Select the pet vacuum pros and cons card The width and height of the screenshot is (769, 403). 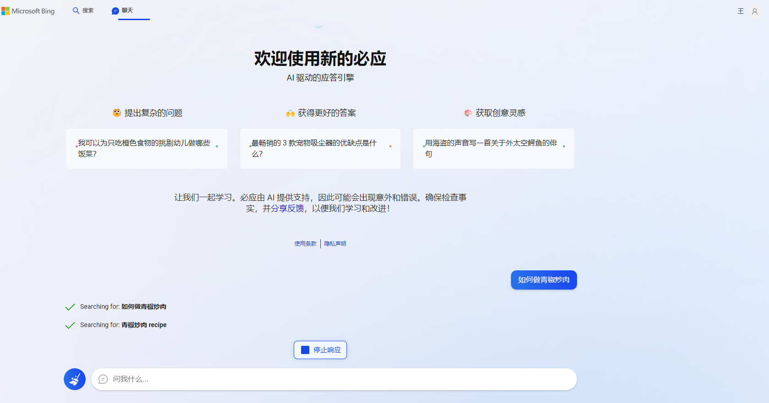pyautogui.click(x=320, y=149)
